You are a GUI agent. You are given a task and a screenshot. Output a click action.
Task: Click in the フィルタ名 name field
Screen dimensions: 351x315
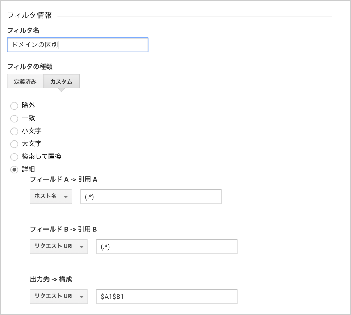click(x=78, y=45)
